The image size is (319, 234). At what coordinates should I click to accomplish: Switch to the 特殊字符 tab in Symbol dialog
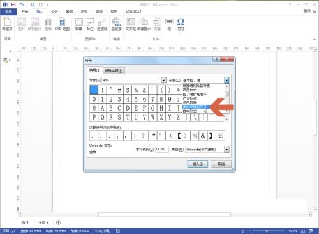coord(114,71)
